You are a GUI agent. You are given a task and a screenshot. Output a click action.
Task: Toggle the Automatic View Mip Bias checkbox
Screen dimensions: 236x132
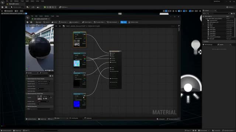click(38, 86)
